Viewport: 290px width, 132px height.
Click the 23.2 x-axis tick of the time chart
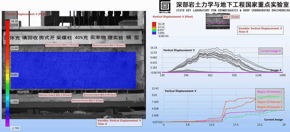coord(260,125)
